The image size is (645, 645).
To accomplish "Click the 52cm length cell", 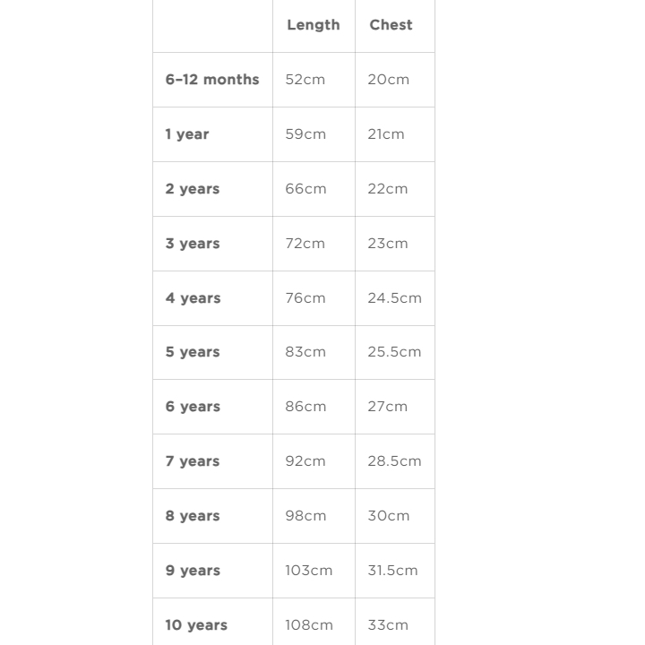I will point(305,80).
